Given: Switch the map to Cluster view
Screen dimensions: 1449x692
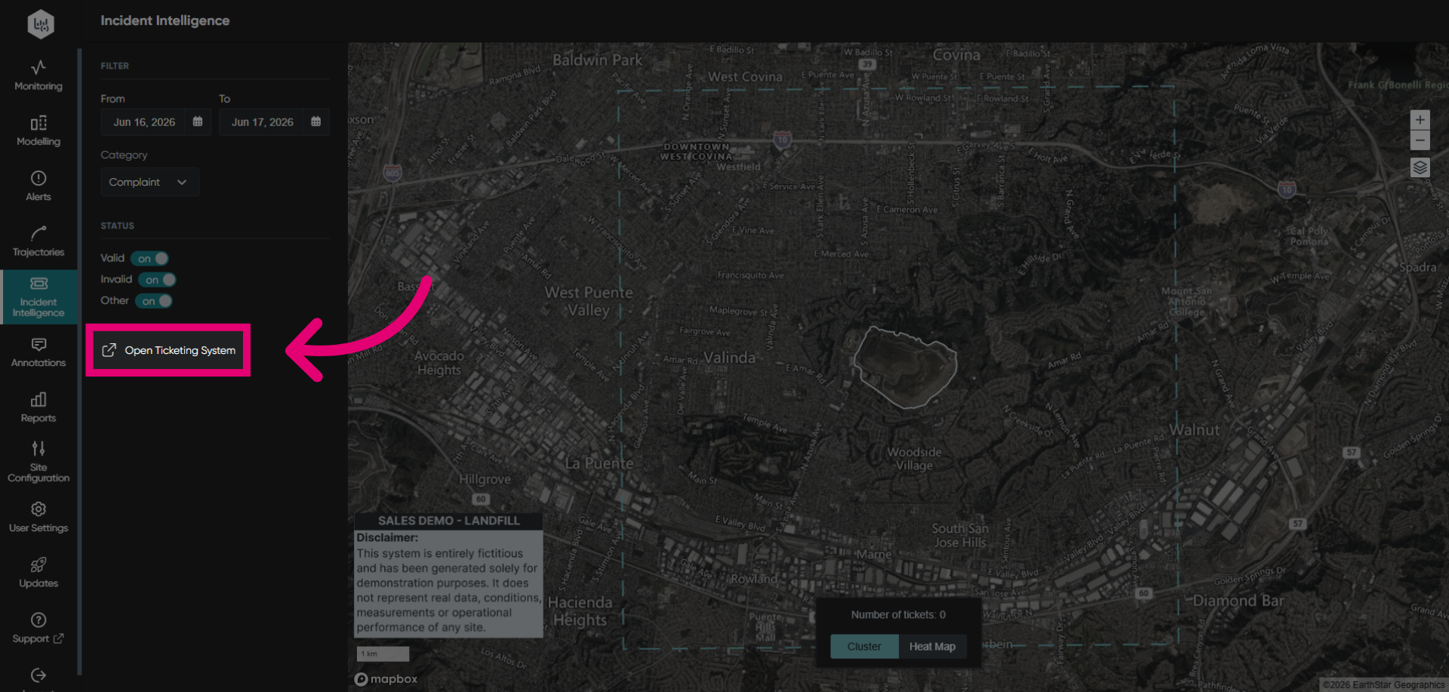Looking at the screenshot, I should pyautogui.click(x=864, y=647).
